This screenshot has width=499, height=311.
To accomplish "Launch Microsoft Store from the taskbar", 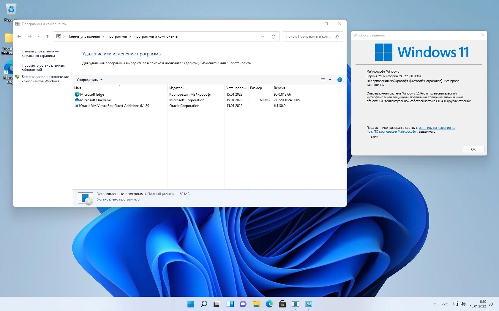I will [x=282, y=304].
